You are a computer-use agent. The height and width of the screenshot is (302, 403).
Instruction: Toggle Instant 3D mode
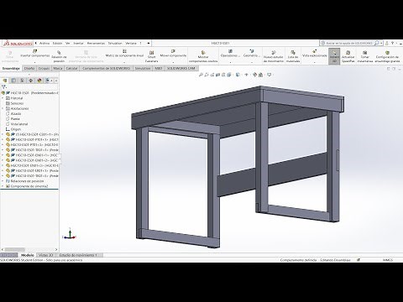point(334,56)
